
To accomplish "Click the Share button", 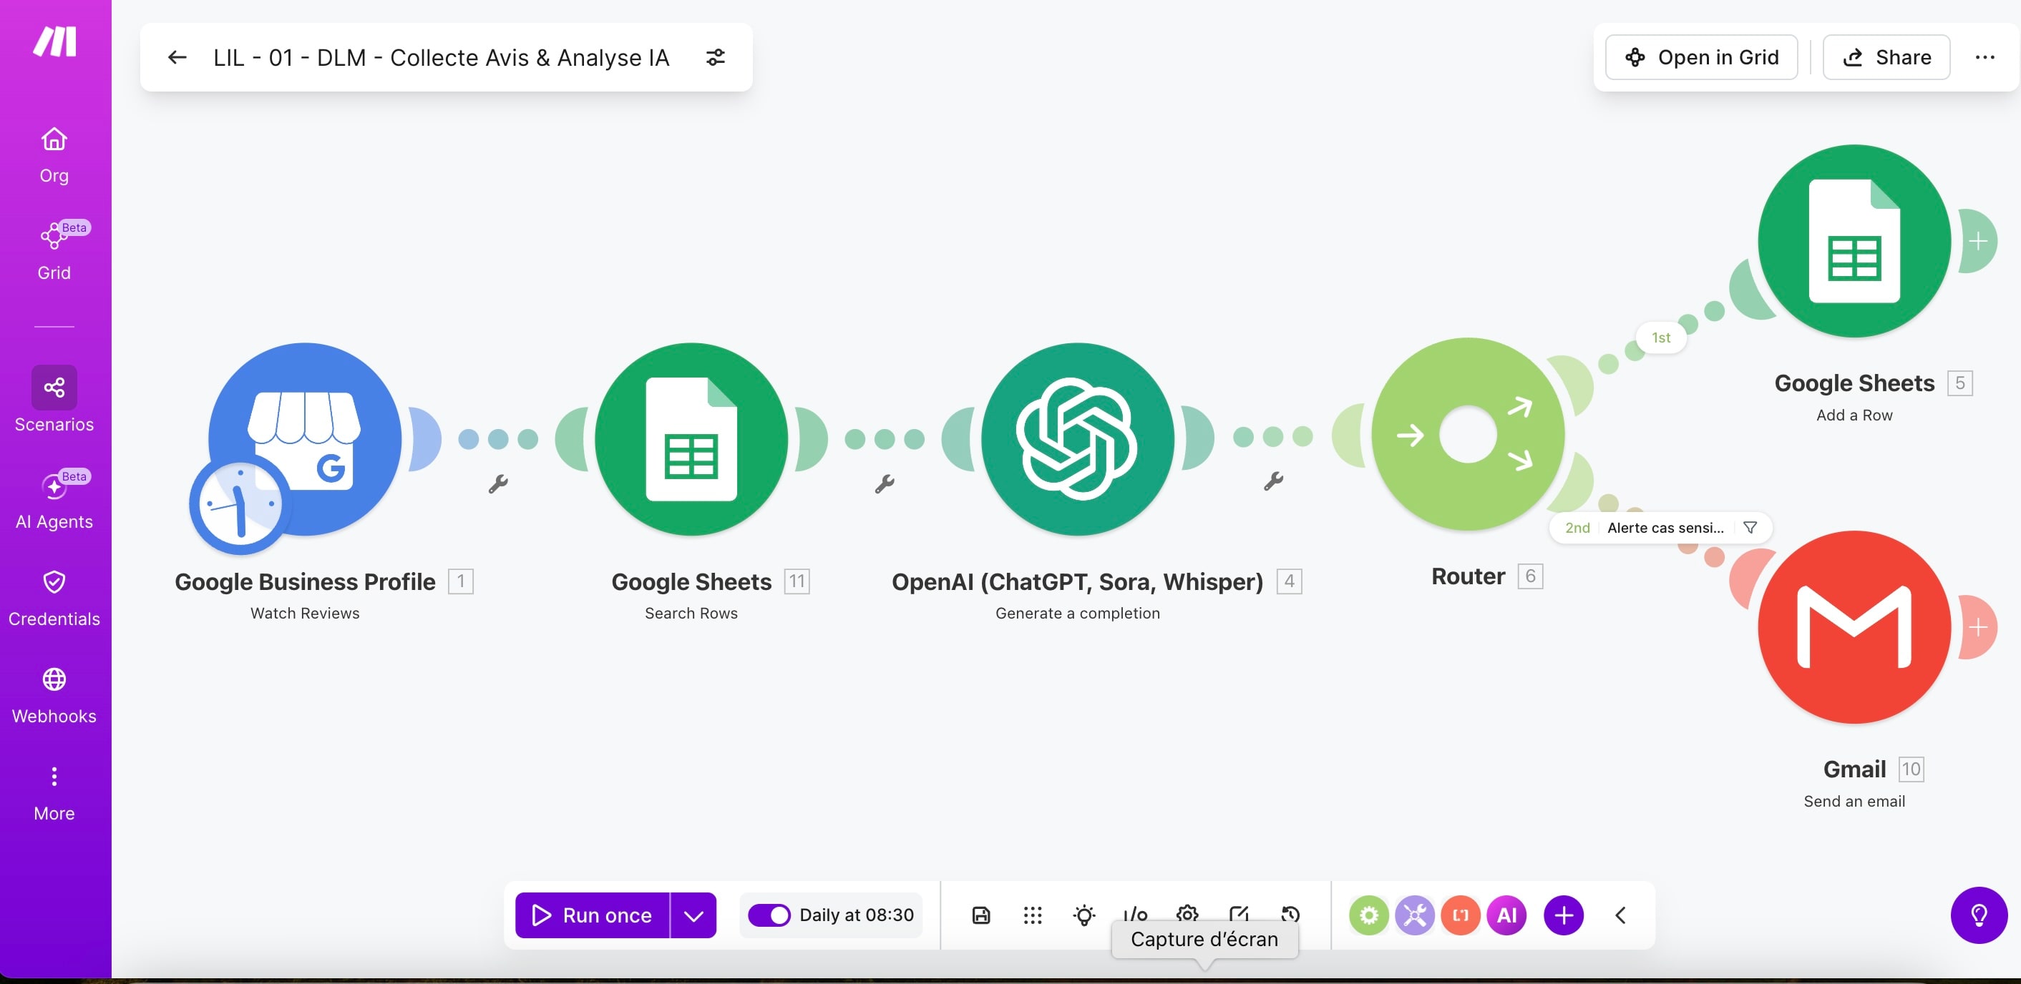I will [1886, 57].
